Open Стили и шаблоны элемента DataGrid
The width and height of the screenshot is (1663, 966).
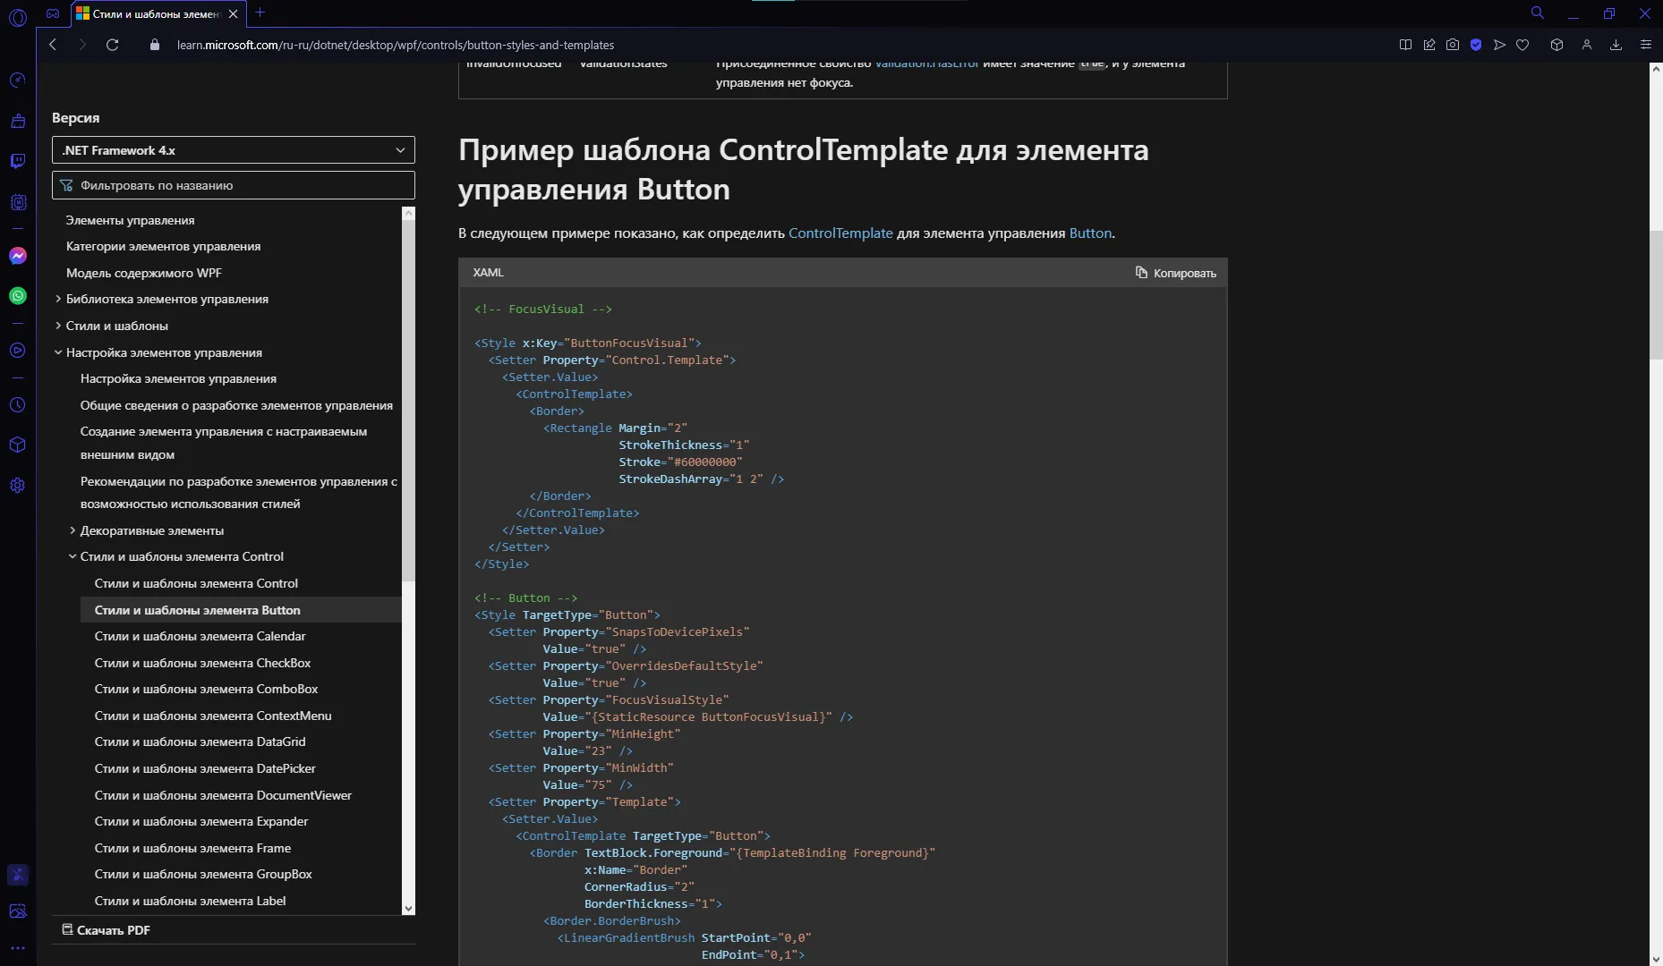coord(200,741)
